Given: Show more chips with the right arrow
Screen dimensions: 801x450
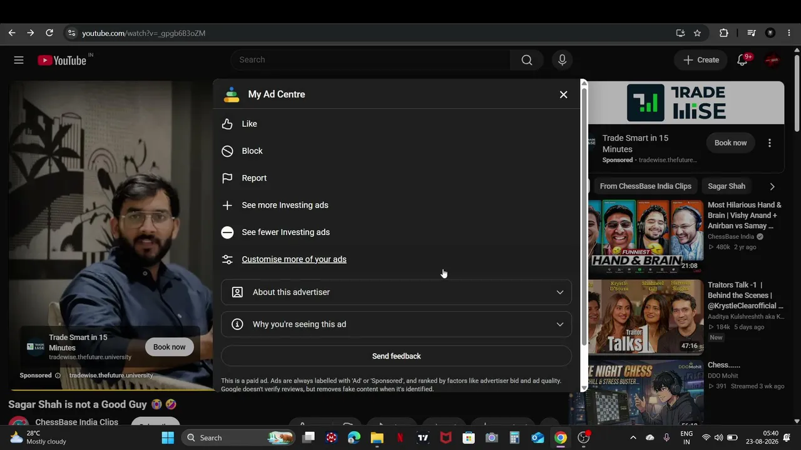Looking at the screenshot, I should (x=772, y=186).
